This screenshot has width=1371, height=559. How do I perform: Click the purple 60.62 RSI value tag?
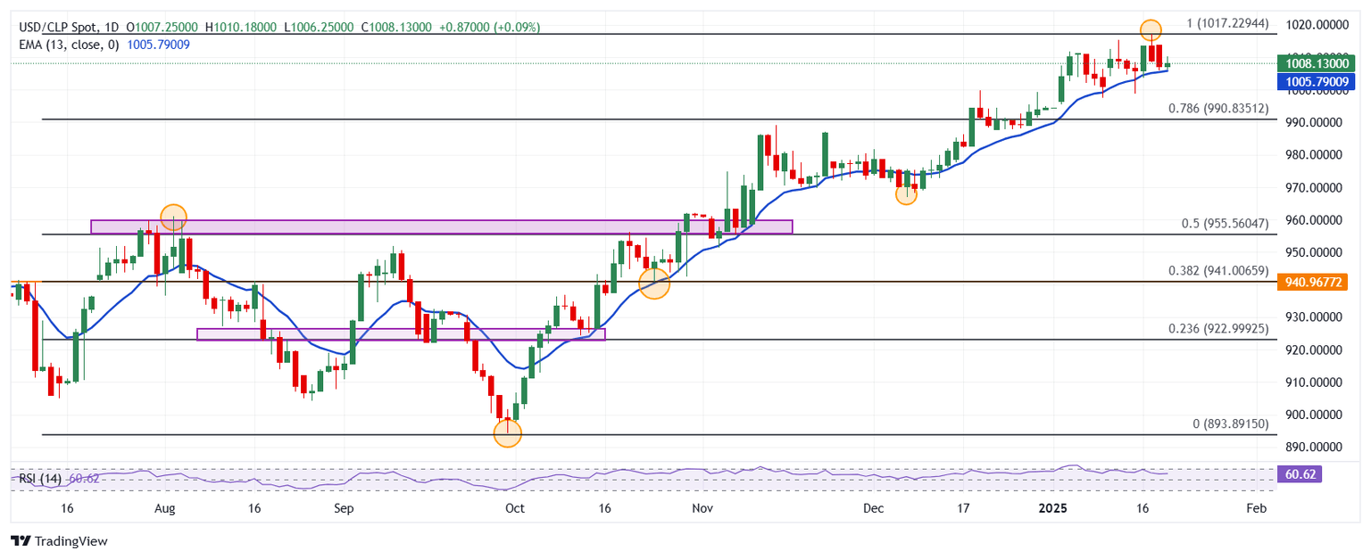pos(1300,475)
